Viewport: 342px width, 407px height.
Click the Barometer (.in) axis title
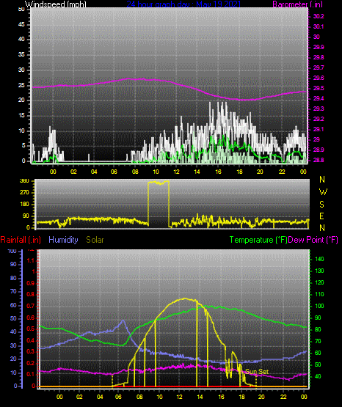click(297, 4)
